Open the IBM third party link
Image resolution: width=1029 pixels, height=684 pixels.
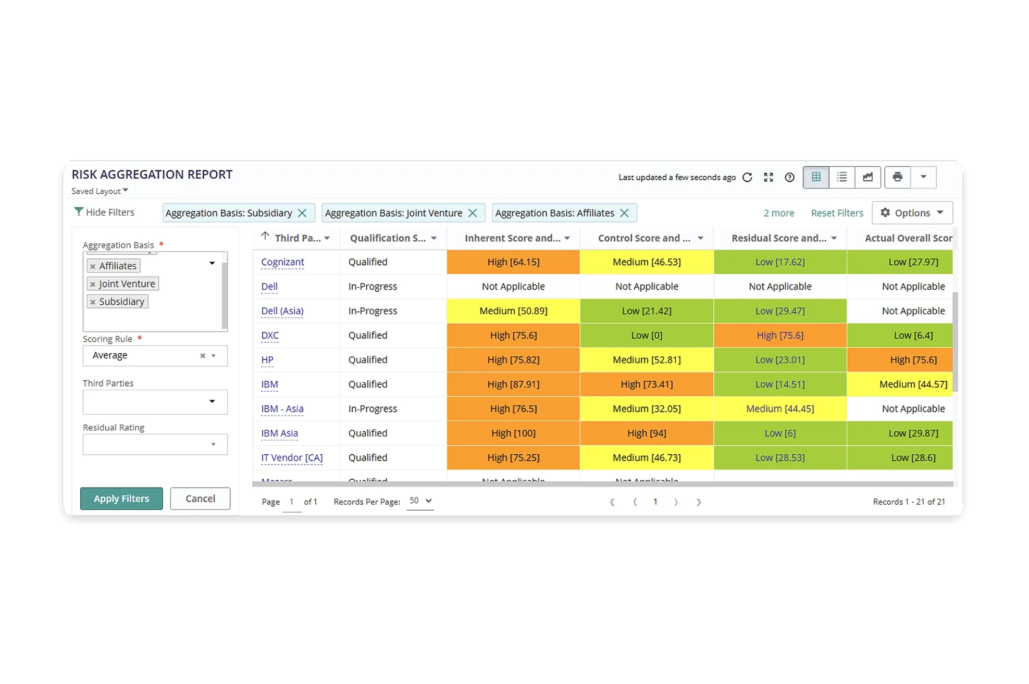pos(269,384)
